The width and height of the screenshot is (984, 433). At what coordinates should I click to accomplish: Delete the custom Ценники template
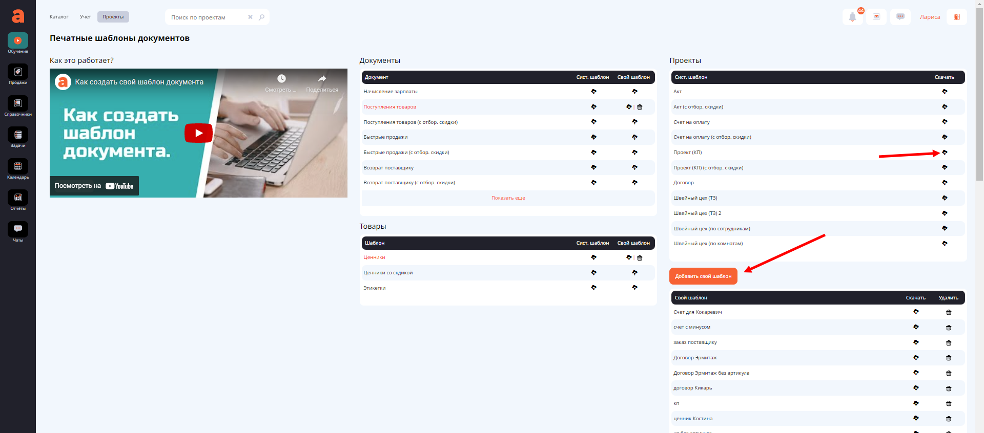point(640,258)
